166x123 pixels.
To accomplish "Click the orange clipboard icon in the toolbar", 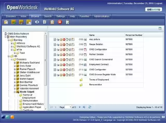I will click(52, 22).
